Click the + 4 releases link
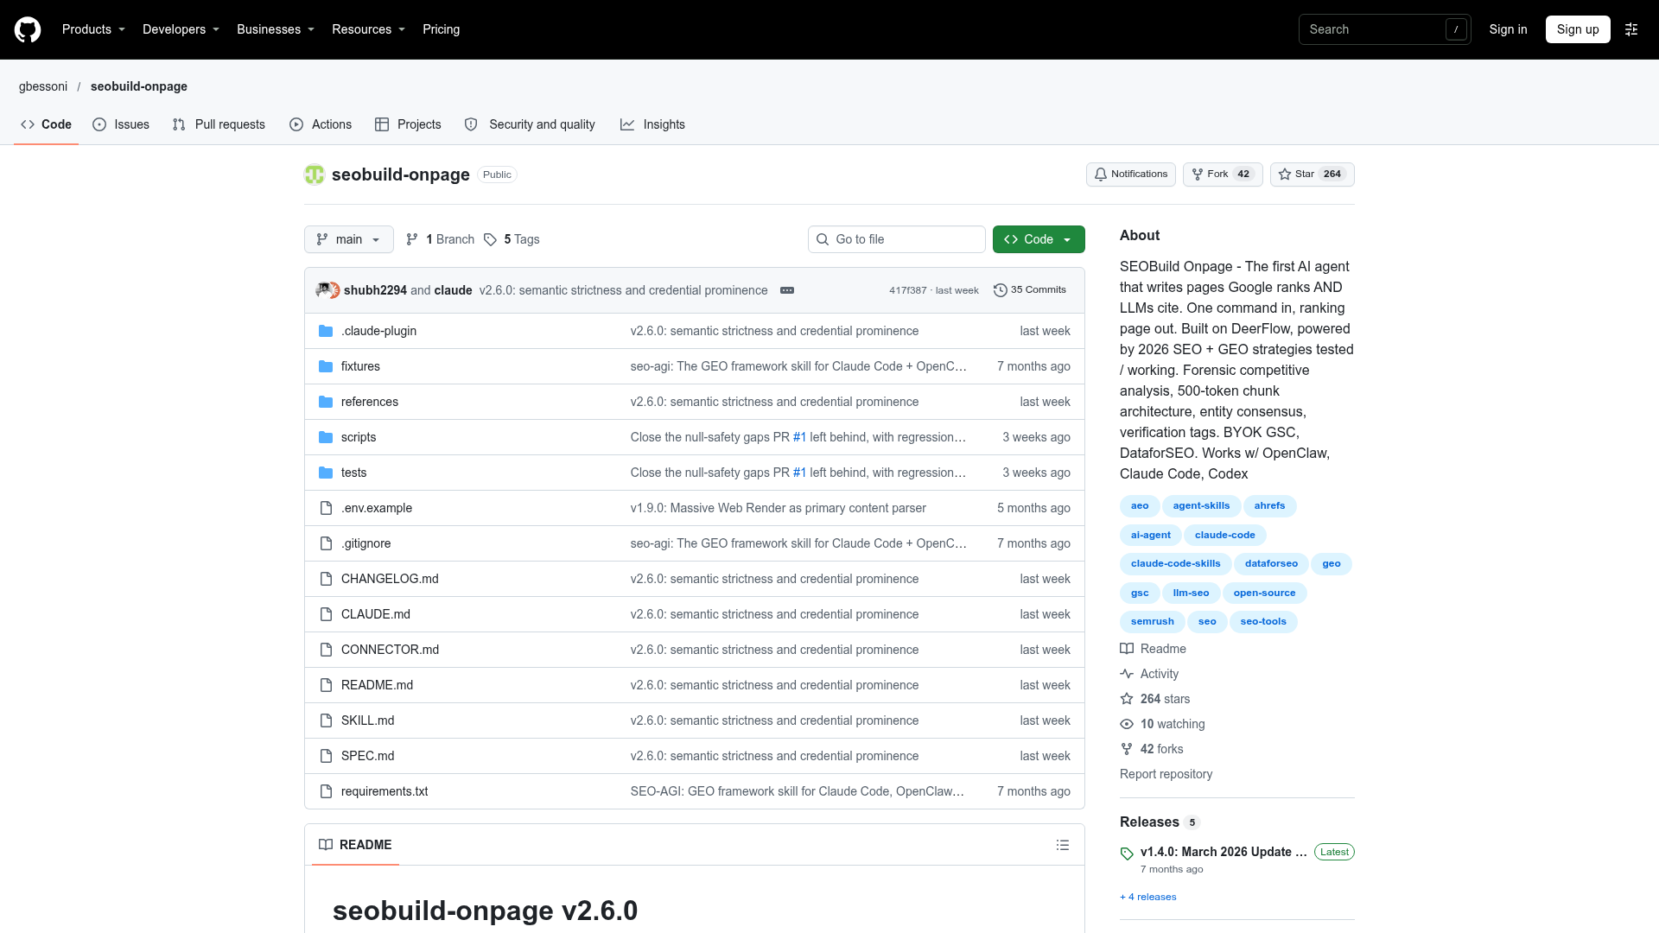The width and height of the screenshot is (1659, 933). coord(1147,897)
